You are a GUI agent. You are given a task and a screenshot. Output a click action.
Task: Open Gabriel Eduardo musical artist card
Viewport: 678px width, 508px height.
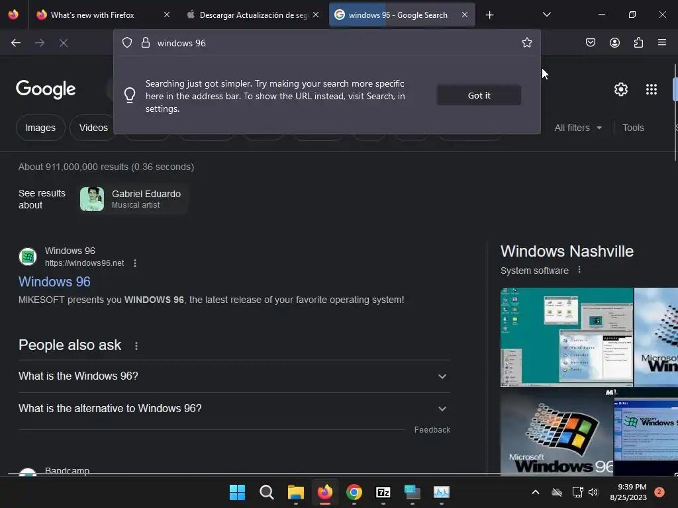point(133,199)
